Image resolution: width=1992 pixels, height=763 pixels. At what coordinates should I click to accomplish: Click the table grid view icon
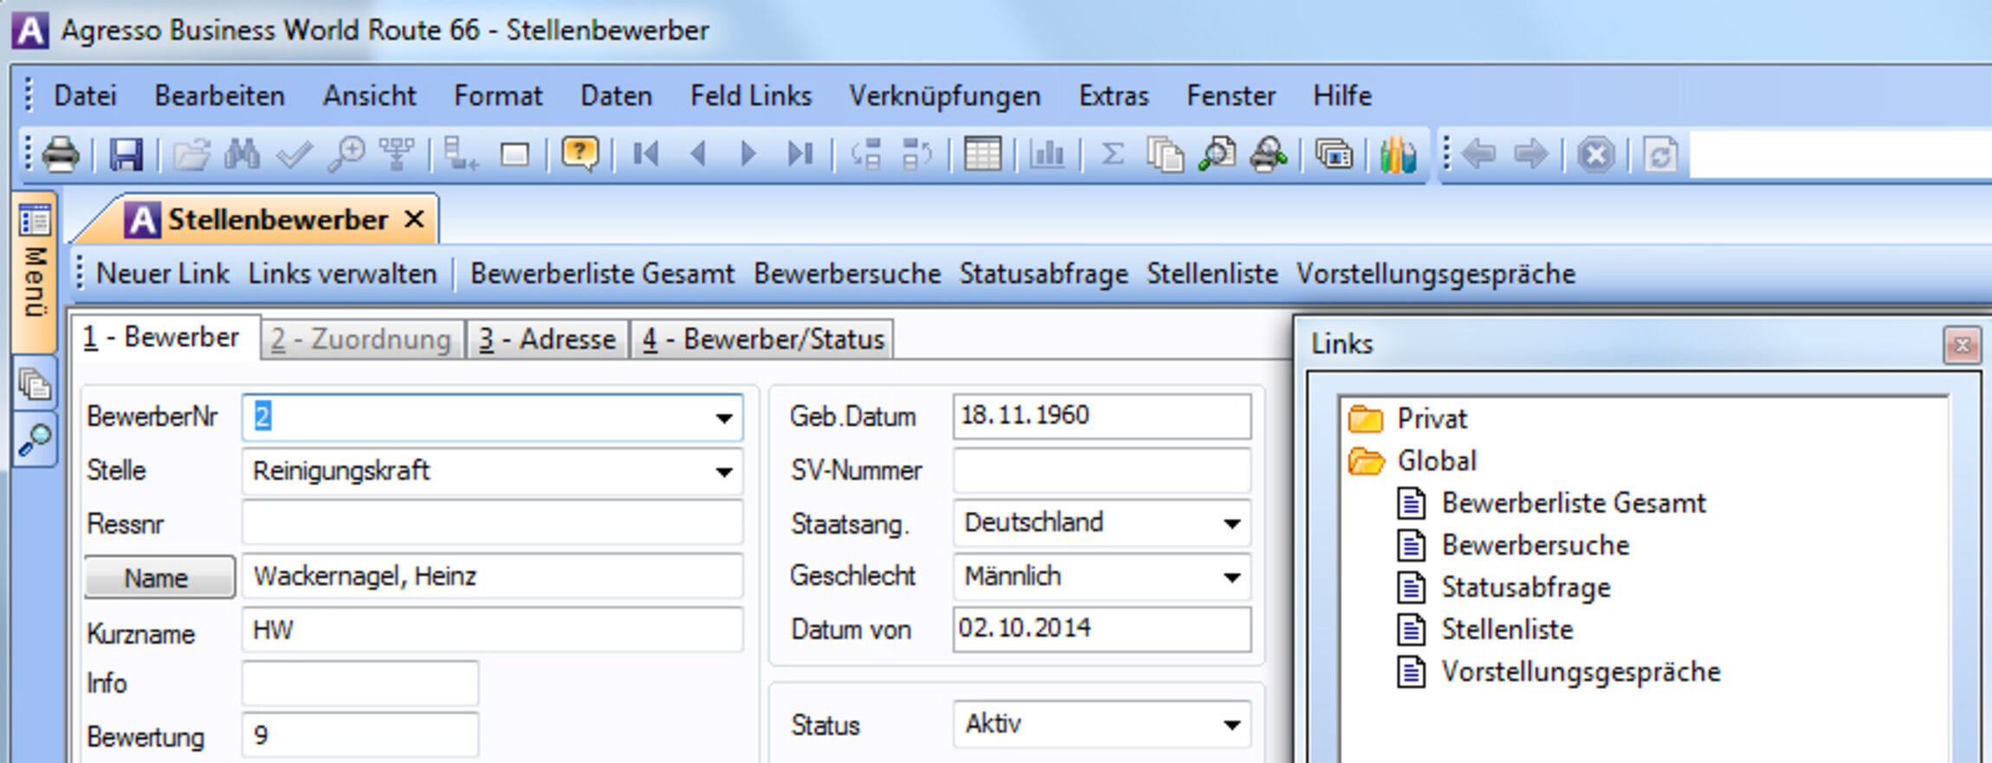point(982,155)
